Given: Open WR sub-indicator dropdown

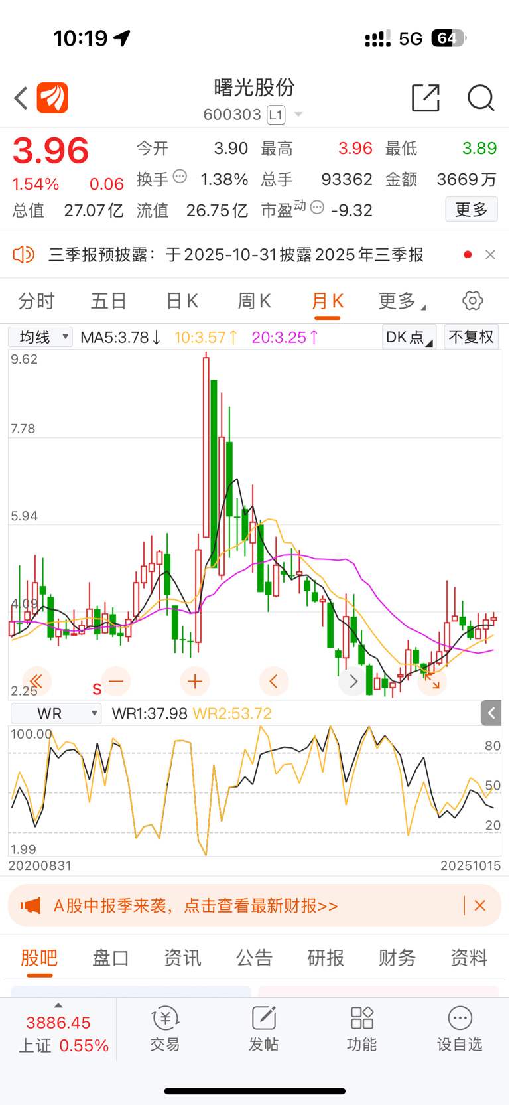Looking at the screenshot, I should pyautogui.click(x=56, y=713).
